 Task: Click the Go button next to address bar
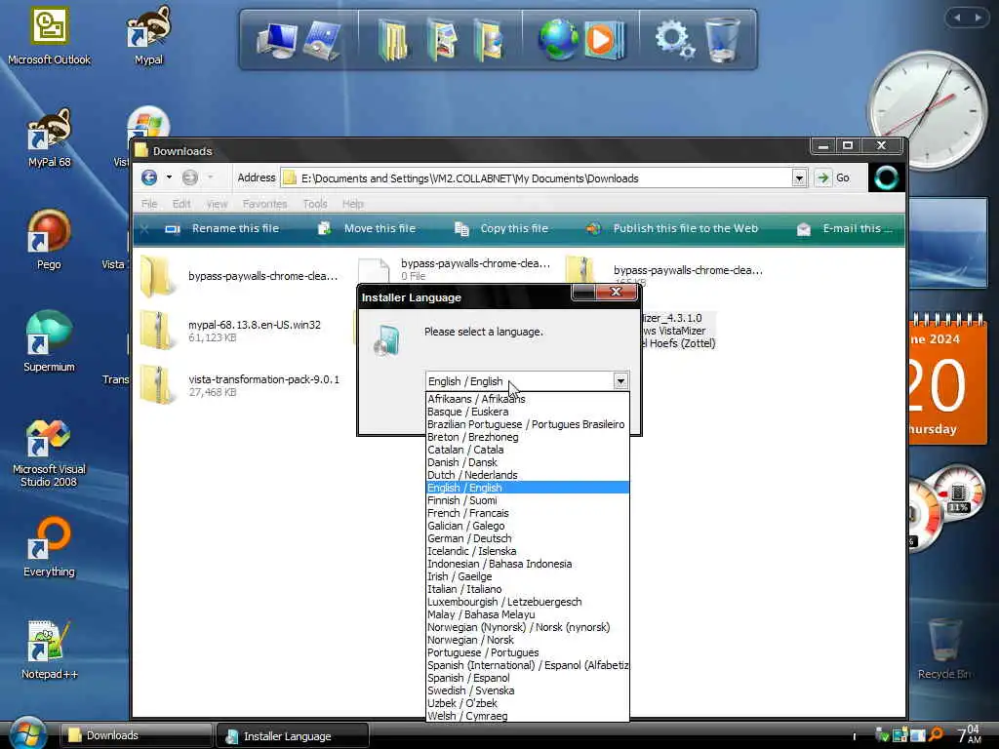[833, 177]
